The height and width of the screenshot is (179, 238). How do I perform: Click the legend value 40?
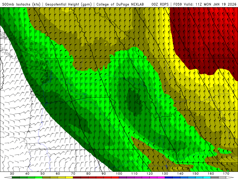pos(27,174)
